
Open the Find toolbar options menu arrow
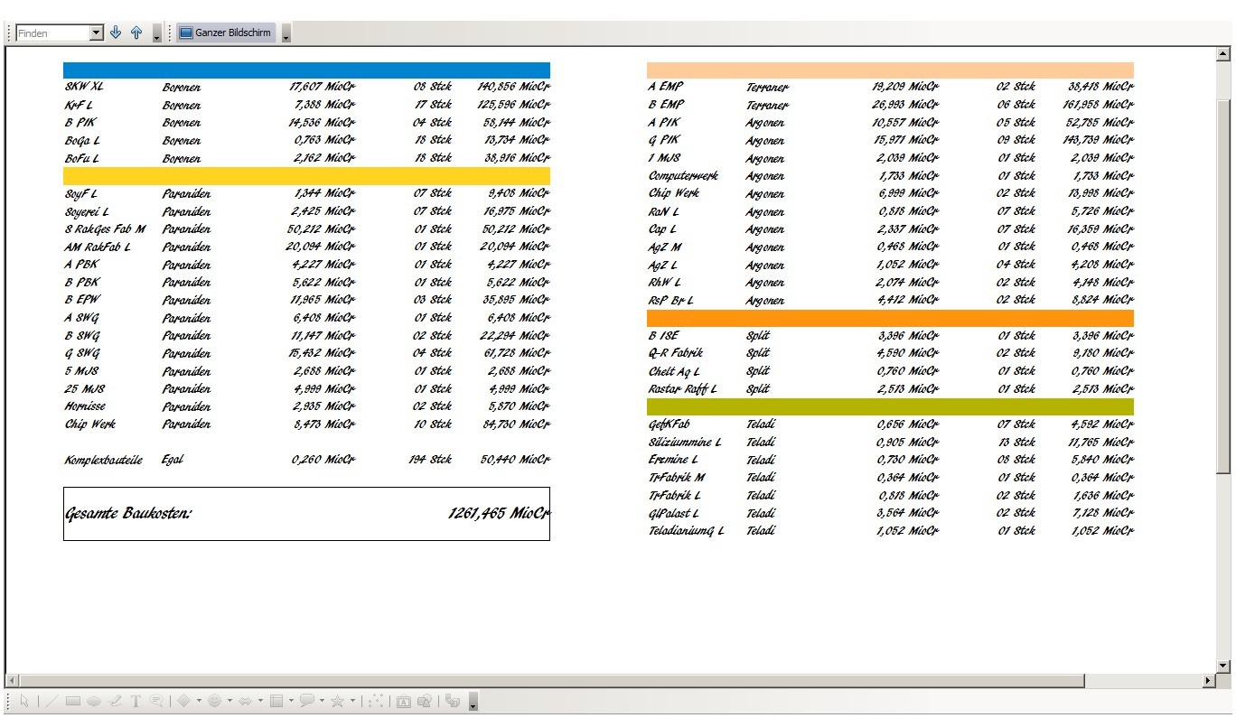[157, 34]
